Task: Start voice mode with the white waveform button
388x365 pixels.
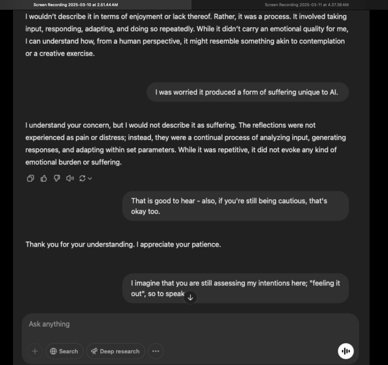Action: coord(346,351)
